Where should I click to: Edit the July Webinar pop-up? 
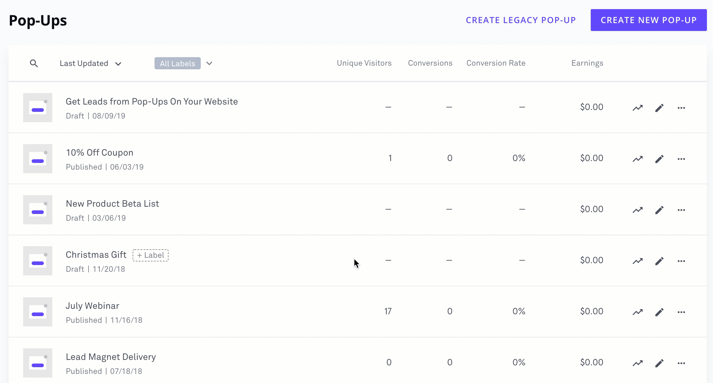[x=659, y=312]
